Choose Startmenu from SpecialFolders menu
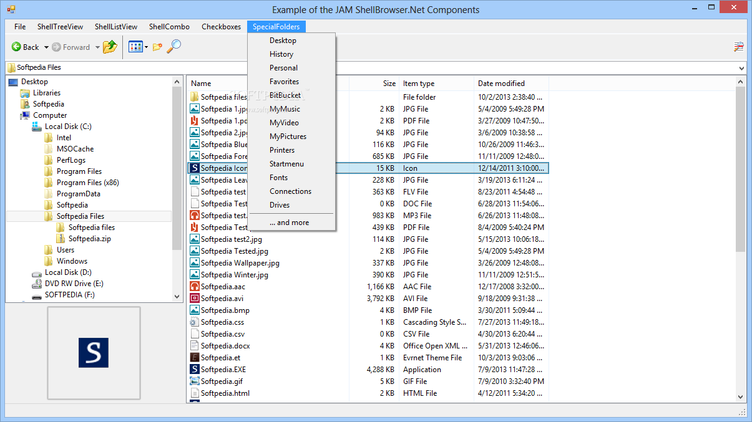 pyautogui.click(x=291, y=164)
